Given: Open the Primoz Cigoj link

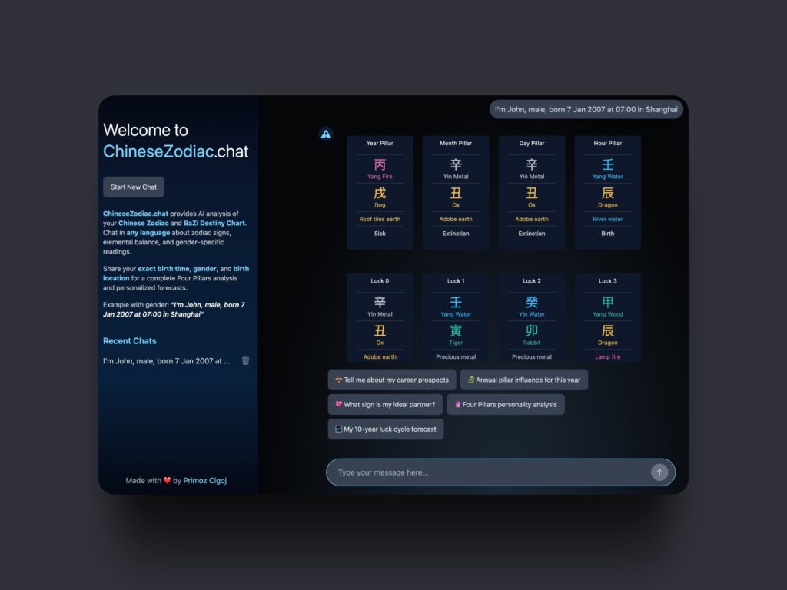Looking at the screenshot, I should tap(204, 481).
